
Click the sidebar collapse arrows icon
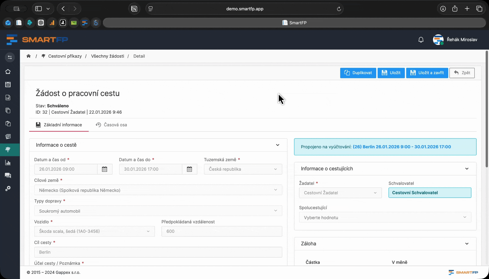coord(10,57)
